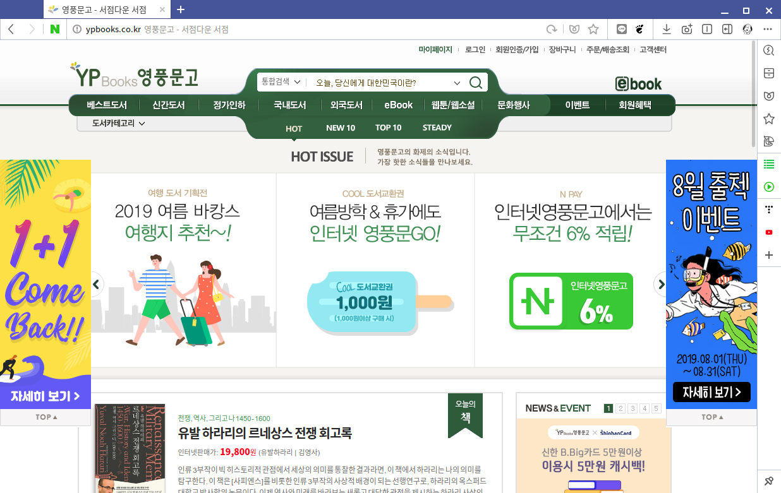Toggle the sidebar panel icon in toolbar
The image size is (781, 493).
pos(727,29)
